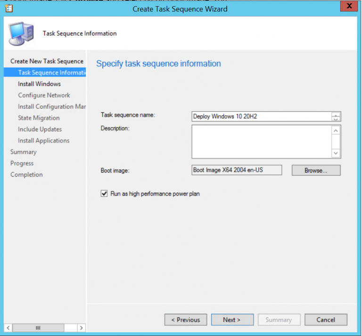Click spinner arrows on Task sequence name

(x=336, y=117)
